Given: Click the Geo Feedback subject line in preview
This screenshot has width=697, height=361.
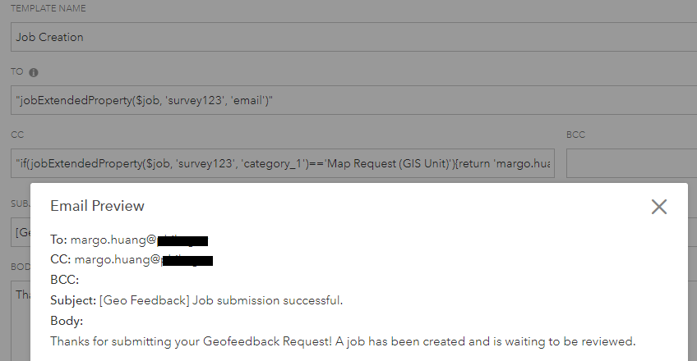Looking at the screenshot, I should (196, 300).
